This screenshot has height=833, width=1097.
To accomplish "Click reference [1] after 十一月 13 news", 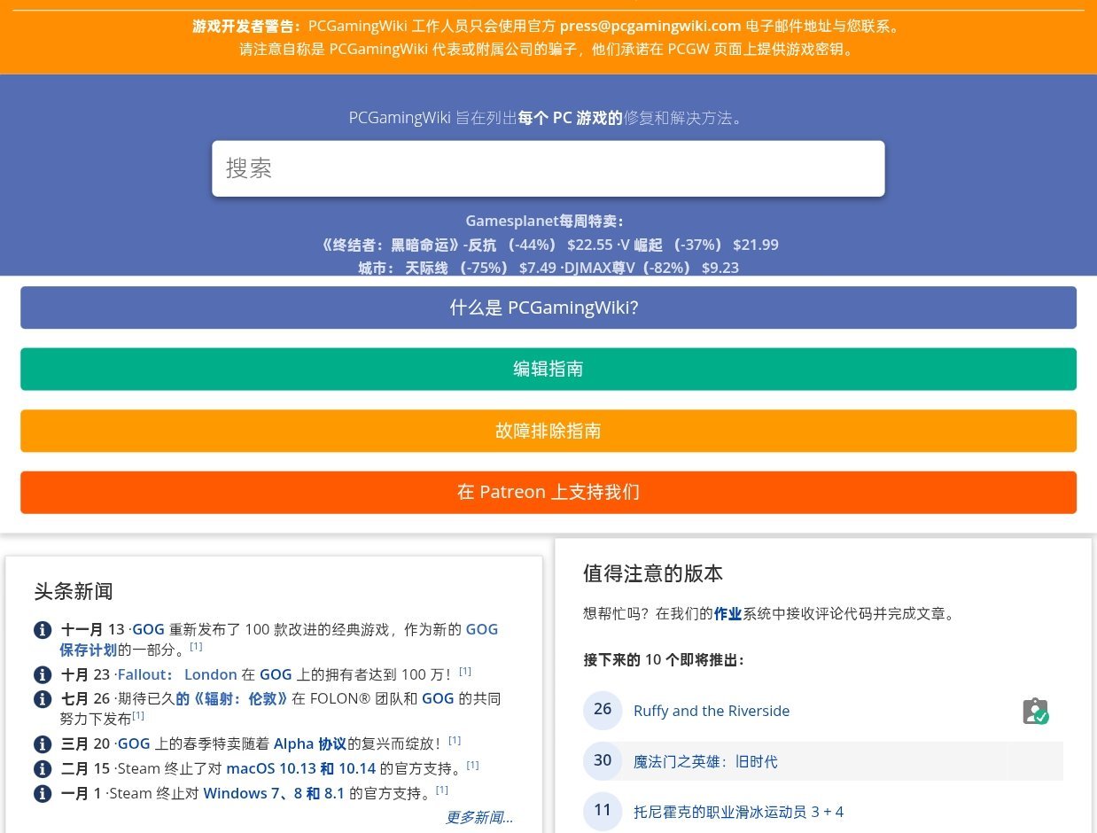I will coord(196,646).
